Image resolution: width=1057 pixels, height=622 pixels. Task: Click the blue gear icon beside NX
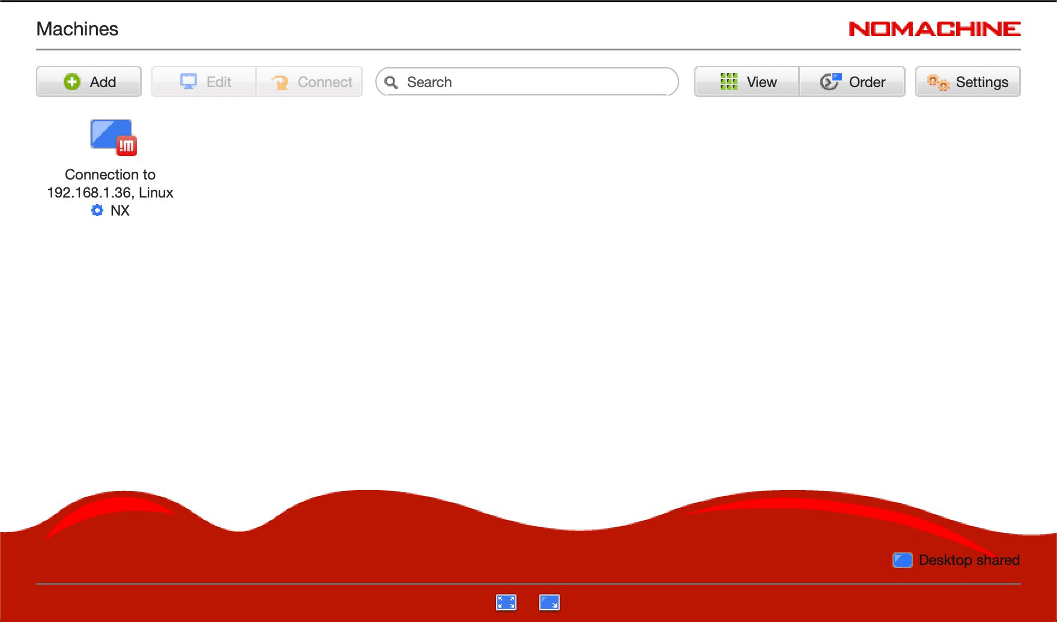pos(97,210)
